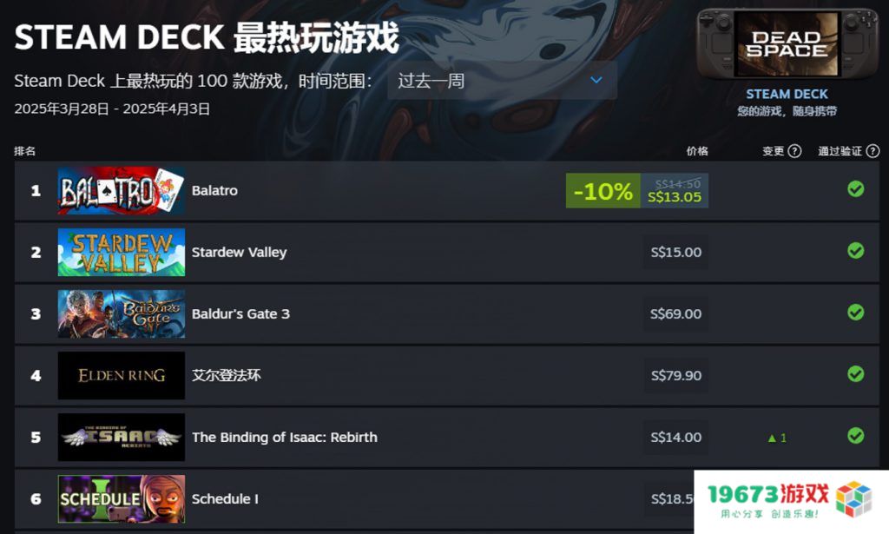Click the help icon next to 变更
This screenshot has height=534, width=889.
[795, 151]
